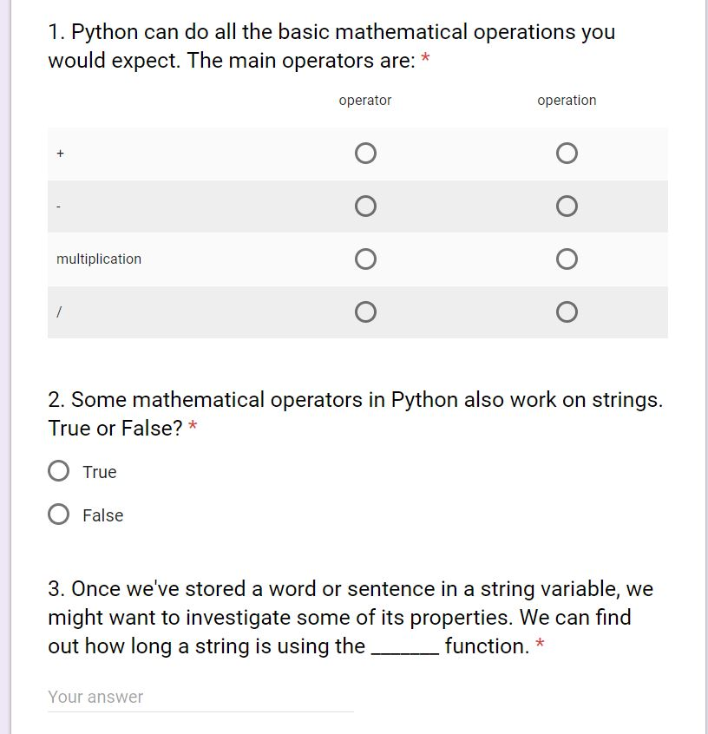Mark multiplication row as operation
Screen dimensions: 708x734
point(567,259)
